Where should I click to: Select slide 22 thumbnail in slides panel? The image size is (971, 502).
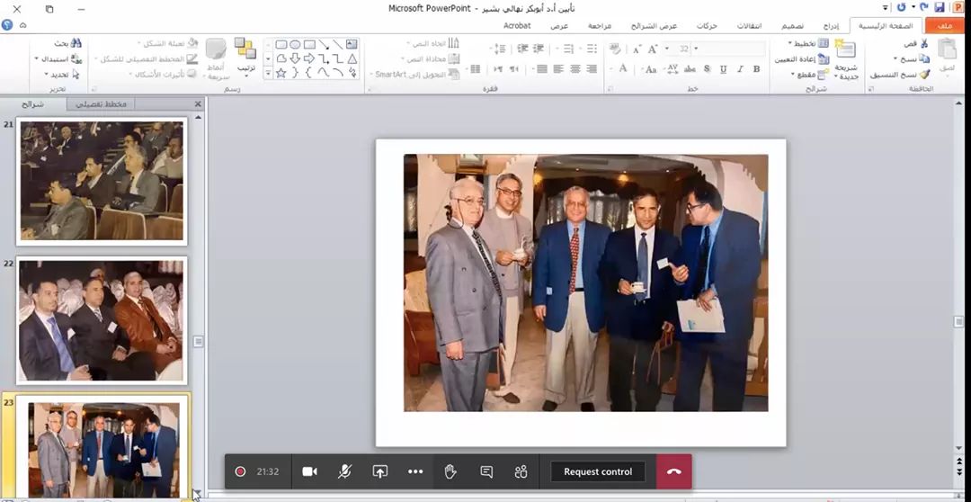tap(102, 320)
